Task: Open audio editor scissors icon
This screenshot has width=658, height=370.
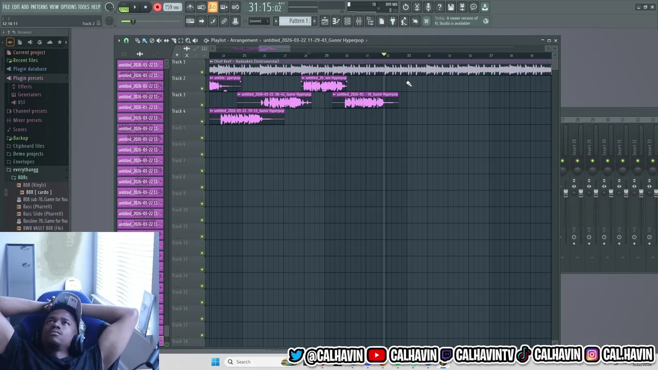Action: pyautogui.click(x=417, y=7)
